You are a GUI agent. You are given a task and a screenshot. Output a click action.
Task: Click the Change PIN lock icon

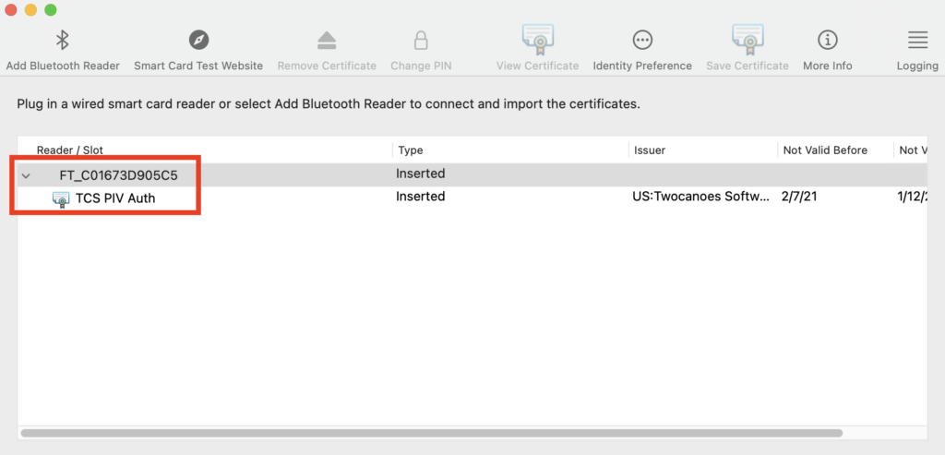pyautogui.click(x=421, y=41)
